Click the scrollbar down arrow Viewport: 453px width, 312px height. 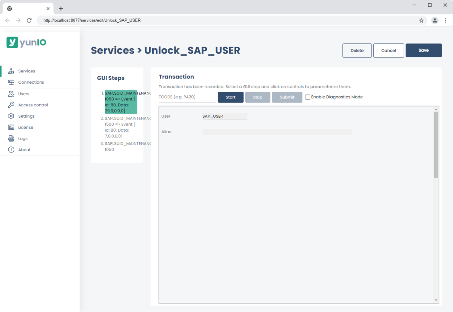436,300
